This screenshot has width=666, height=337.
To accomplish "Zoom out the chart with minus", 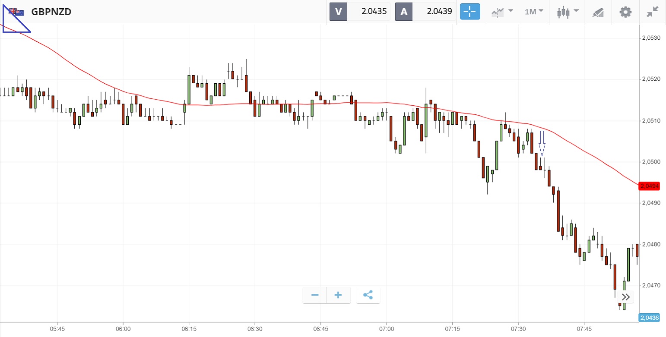I will 315,295.
